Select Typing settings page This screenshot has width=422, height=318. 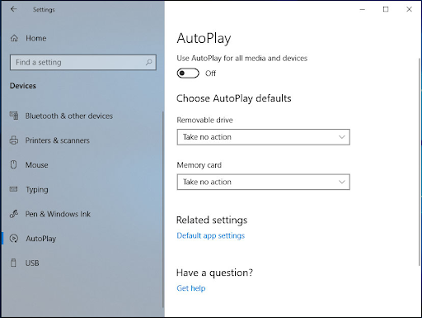point(37,190)
